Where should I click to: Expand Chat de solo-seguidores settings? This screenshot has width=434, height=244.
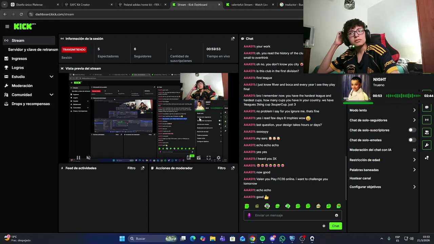coord(414,120)
